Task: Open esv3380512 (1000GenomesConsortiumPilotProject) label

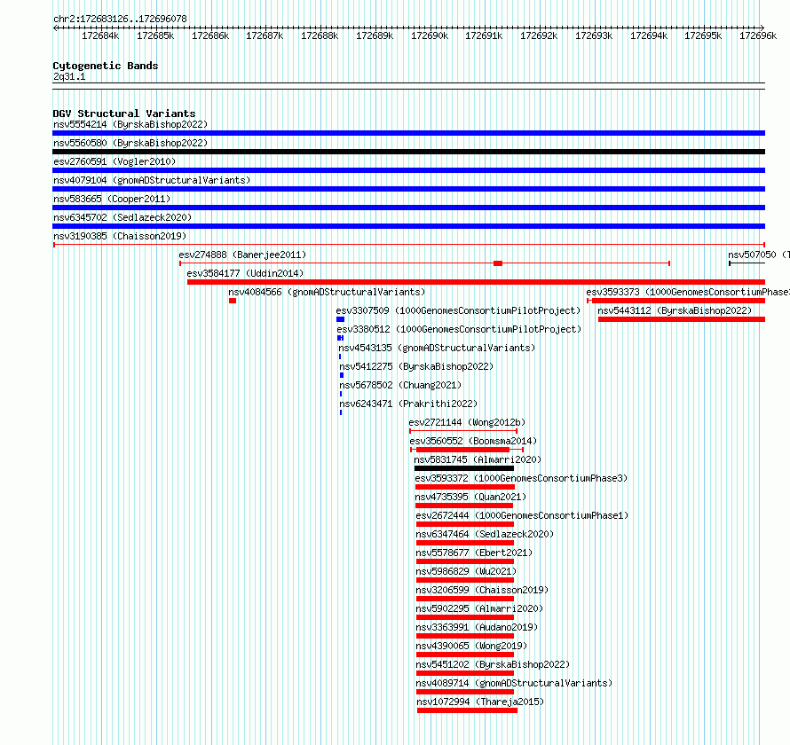Action: coord(459,329)
